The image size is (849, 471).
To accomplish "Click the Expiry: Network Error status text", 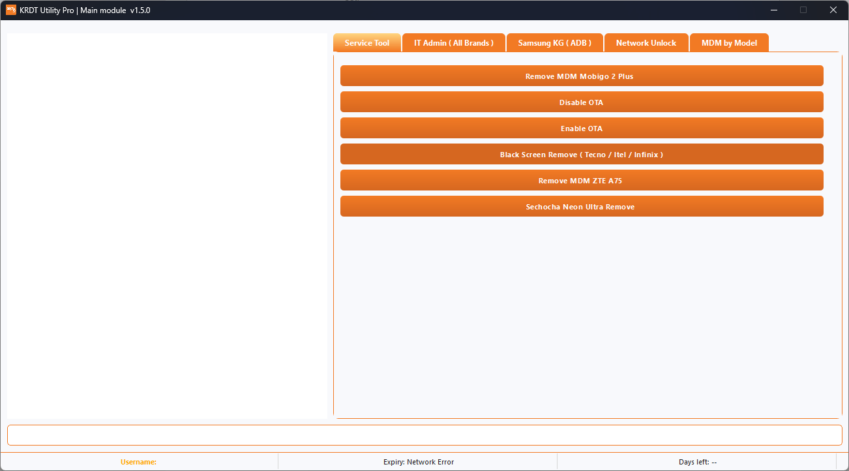I will coord(418,462).
